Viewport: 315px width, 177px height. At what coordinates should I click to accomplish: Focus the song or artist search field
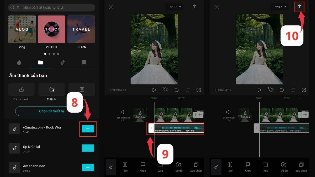[x=51, y=8]
